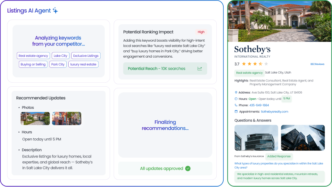Click the Questions & Answers heading
332x187 pixels.
(253, 120)
